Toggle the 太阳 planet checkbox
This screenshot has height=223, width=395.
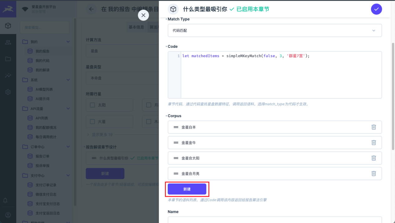coord(92,105)
